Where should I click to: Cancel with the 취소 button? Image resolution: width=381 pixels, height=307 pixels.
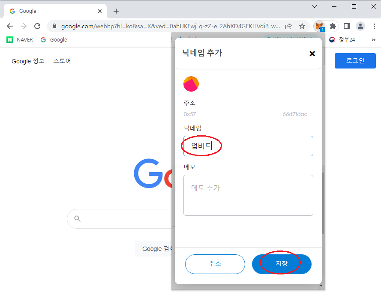pyautogui.click(x=215, y=264)
